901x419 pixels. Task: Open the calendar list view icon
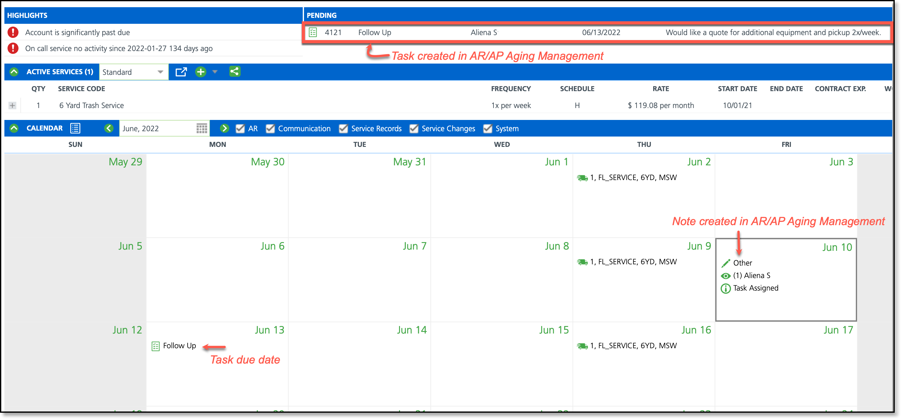click(75, 128)
